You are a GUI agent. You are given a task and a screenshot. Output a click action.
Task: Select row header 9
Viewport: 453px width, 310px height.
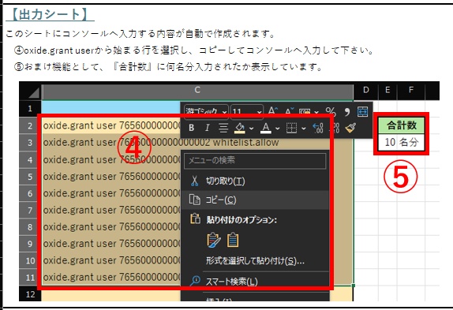30,244
